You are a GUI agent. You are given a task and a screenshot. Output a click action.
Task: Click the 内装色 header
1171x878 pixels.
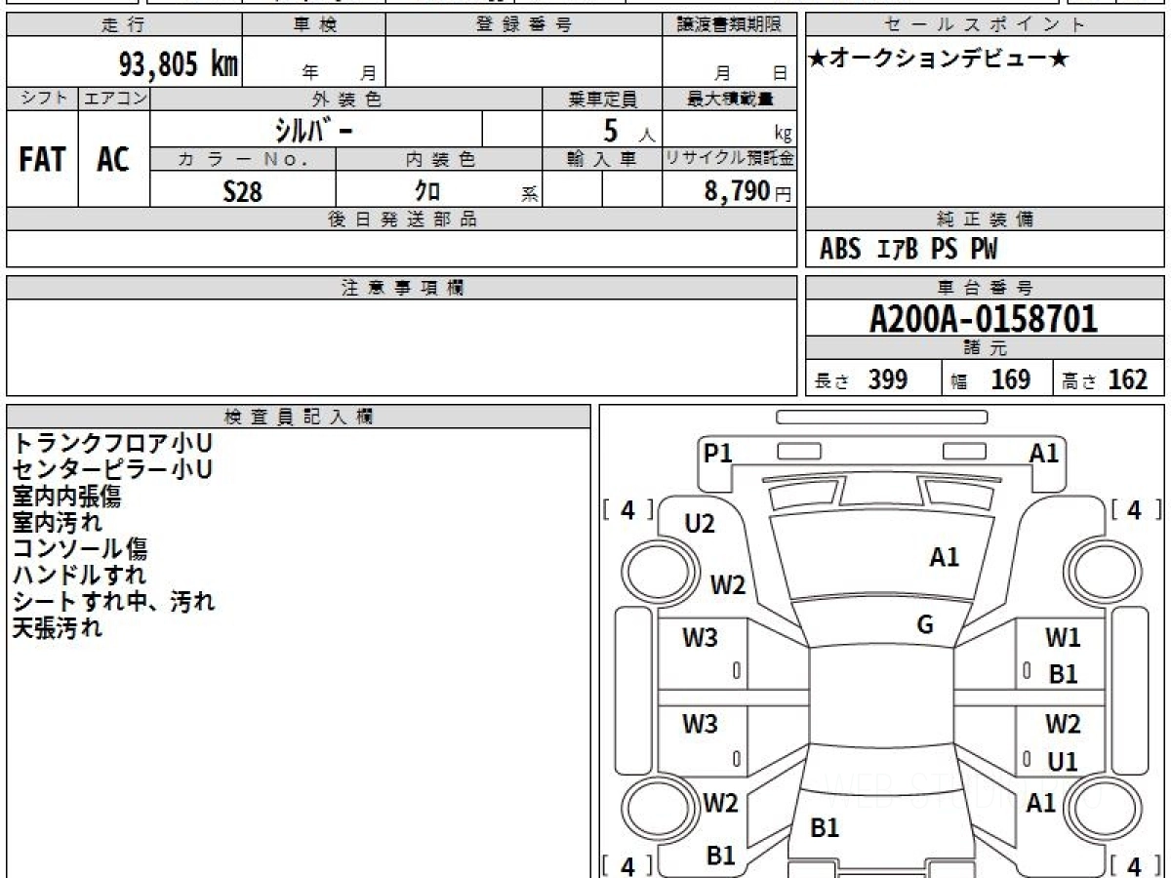point(439,160)
